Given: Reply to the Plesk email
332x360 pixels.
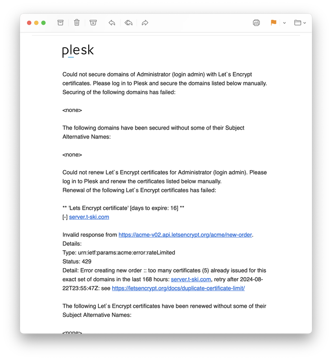Looking at the screenshot, I should tap(112, 22).
